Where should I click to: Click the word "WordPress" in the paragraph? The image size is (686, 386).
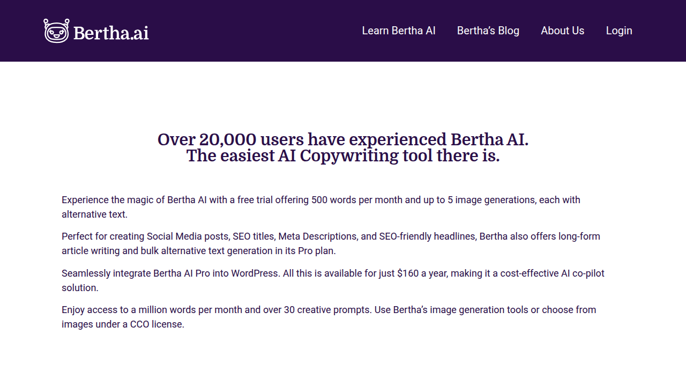click(255, 273)
